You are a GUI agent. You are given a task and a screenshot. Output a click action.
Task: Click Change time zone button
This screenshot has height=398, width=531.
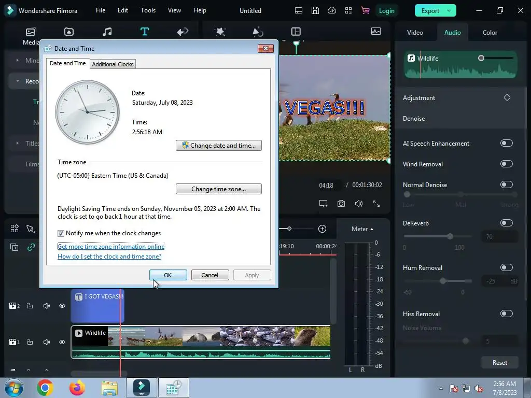219,189
